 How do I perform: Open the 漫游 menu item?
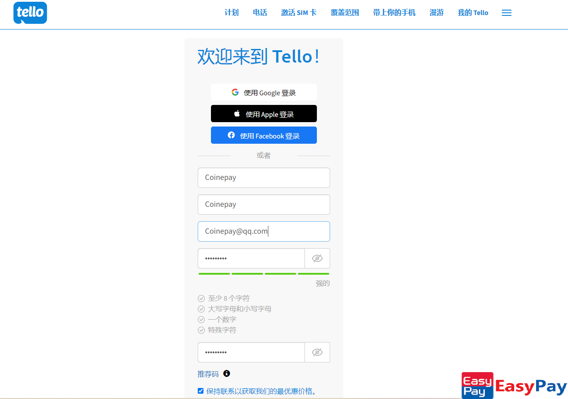436,13
